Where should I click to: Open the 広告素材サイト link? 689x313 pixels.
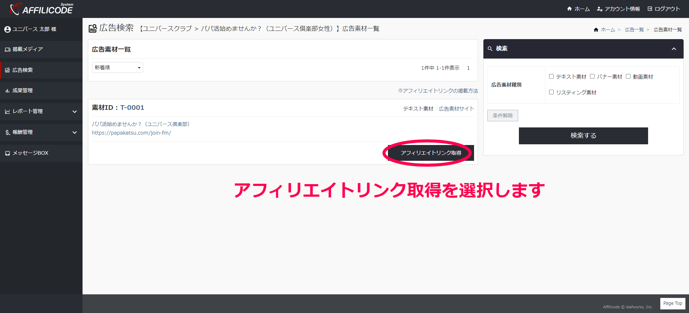456,109
